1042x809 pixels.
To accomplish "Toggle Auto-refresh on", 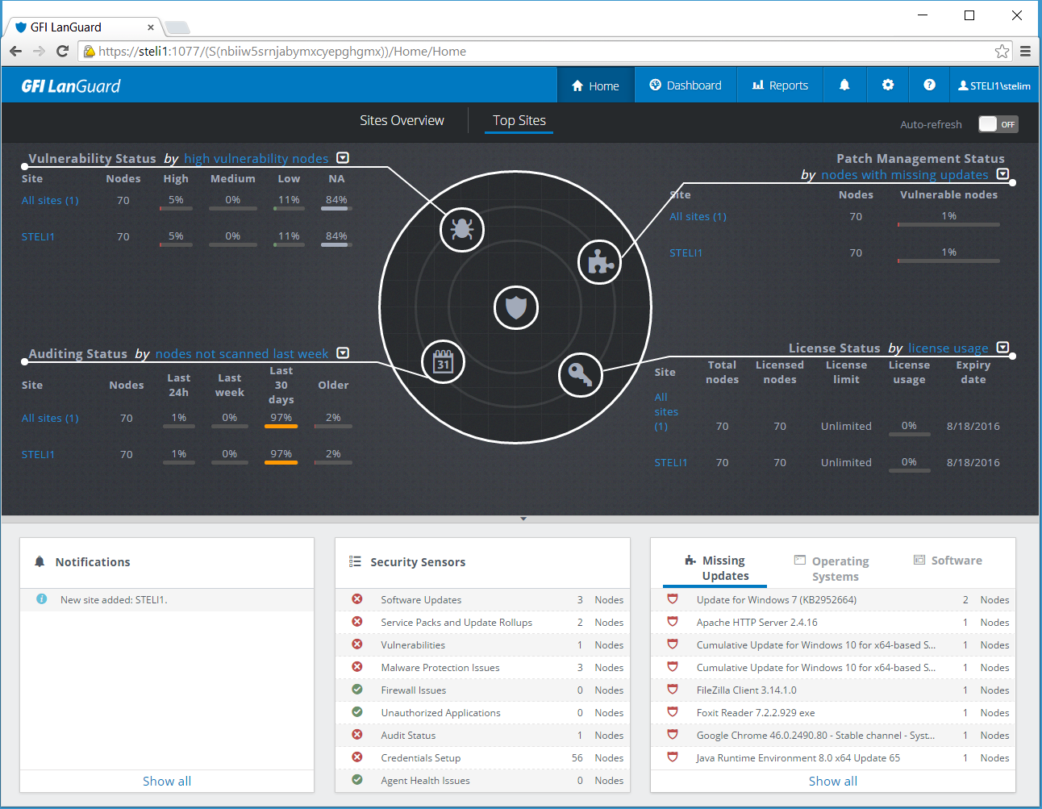I will click(998, 124).
